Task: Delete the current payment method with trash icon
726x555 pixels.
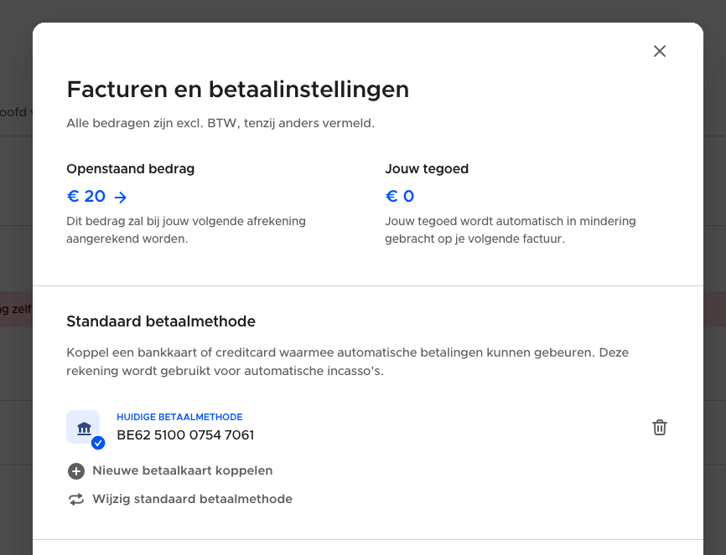Action: pos(660,428)
